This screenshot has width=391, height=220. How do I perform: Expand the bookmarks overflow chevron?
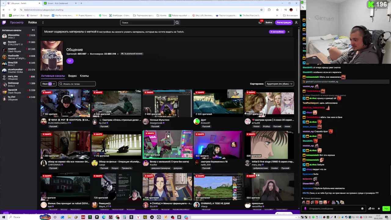277,15
